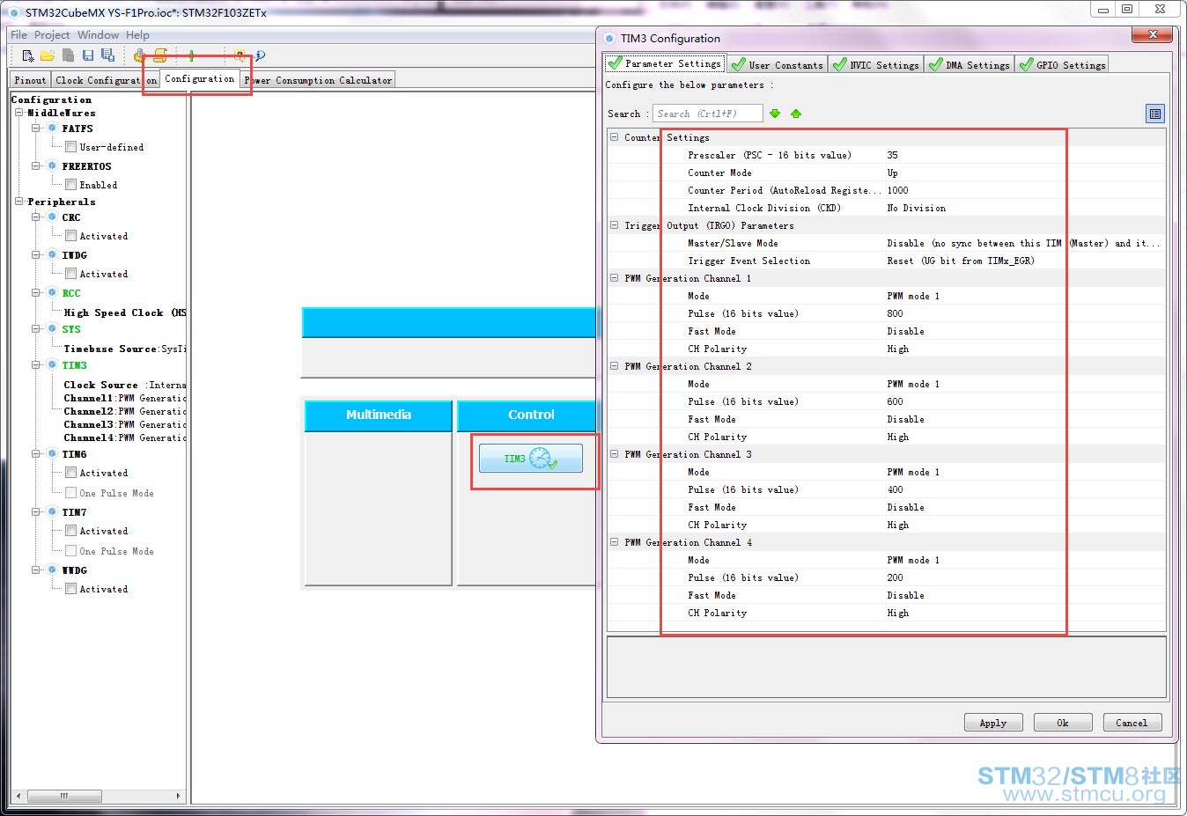
Task: Click the Generate Code gear toolbar icon
Action: coord(139,55)
